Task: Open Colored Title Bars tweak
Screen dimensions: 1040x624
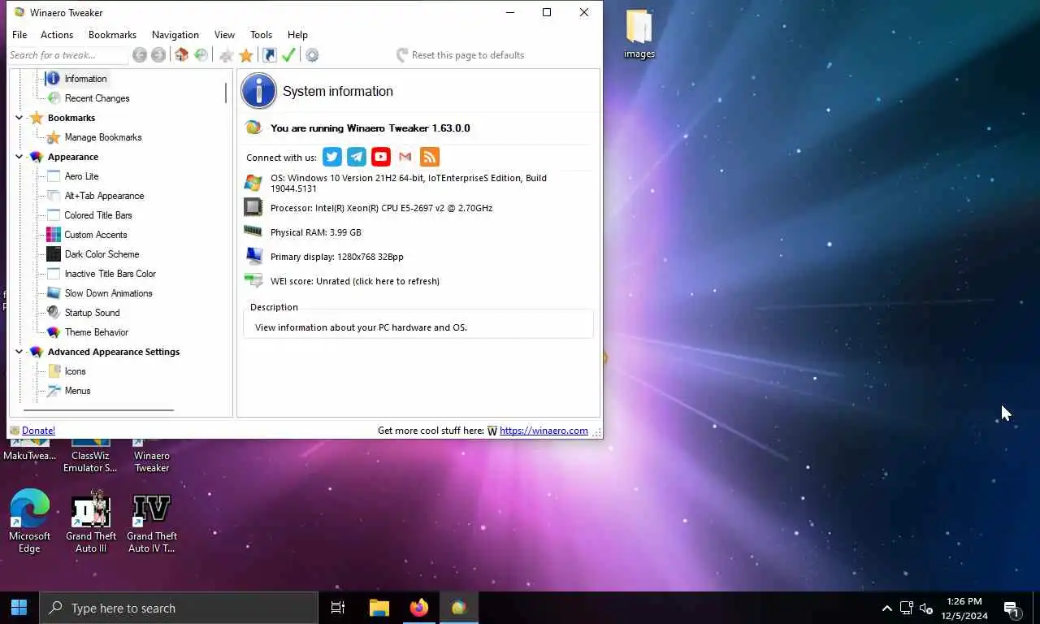Action: point(98,215)
